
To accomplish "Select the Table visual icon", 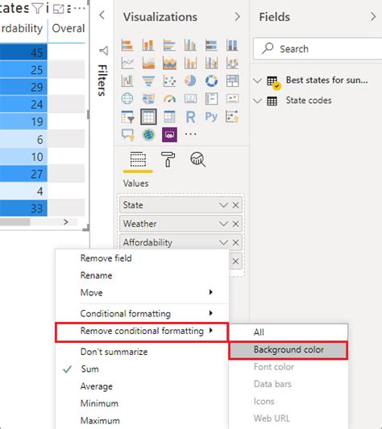I will point(148,117).
